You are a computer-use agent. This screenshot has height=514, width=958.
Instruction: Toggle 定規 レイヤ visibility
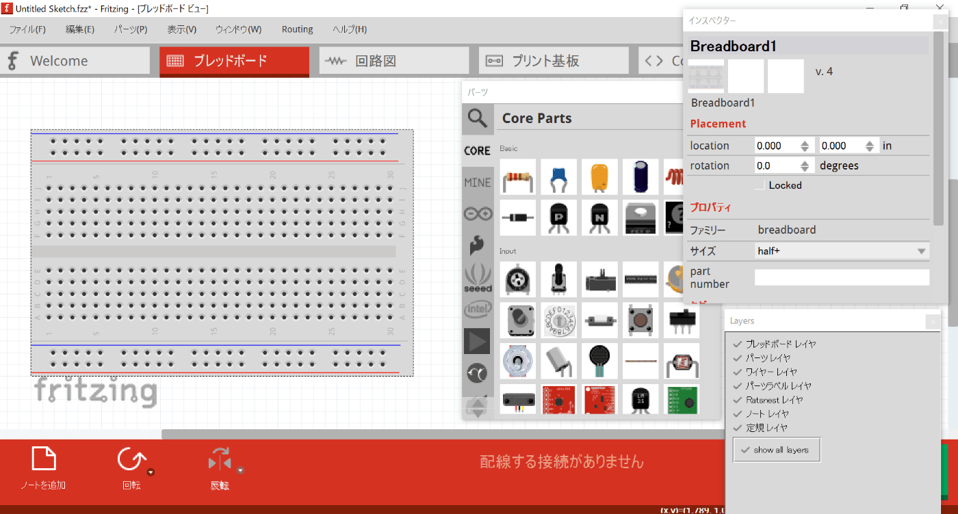coord(737,428)
